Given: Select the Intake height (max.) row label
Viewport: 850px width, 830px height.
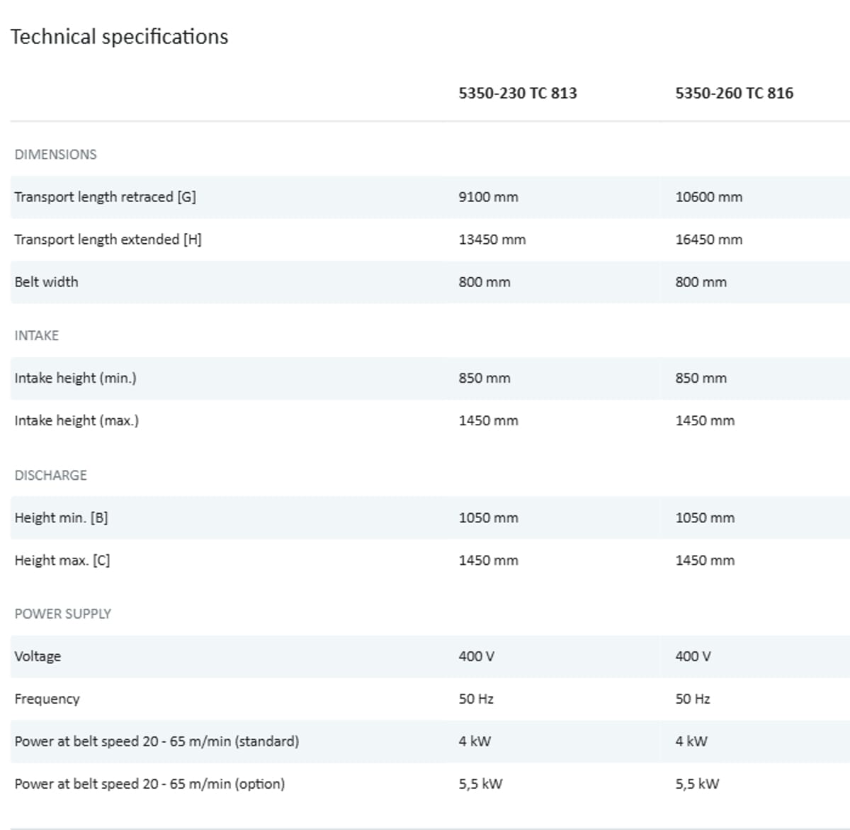Looking at the screenshot, I should point(76,421).
